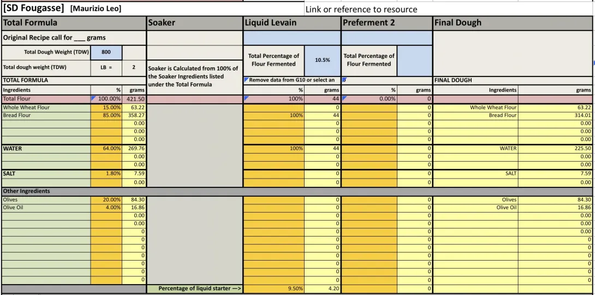The height and width of the screenshot is (295, 595).
Task: Open the 'Remove data from G10' cell
Action: (x=292, y=80)
